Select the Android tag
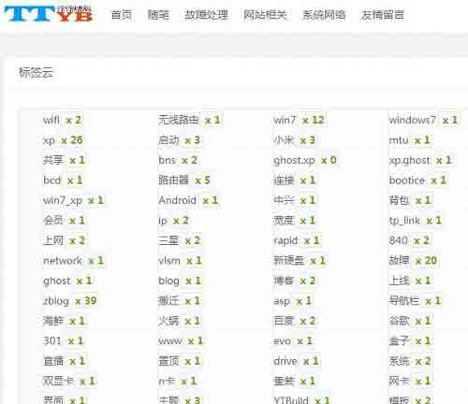 (177, 200)
